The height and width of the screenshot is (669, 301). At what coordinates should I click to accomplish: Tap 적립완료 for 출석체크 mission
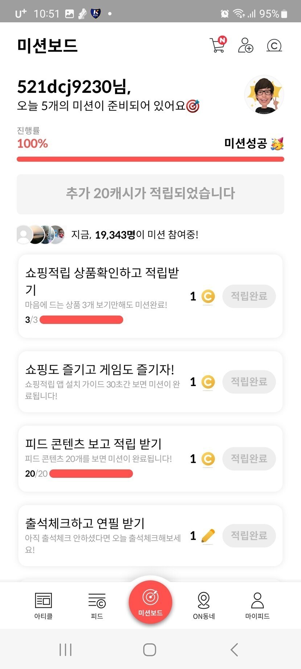pyautogui.click(x=249, y=536)
